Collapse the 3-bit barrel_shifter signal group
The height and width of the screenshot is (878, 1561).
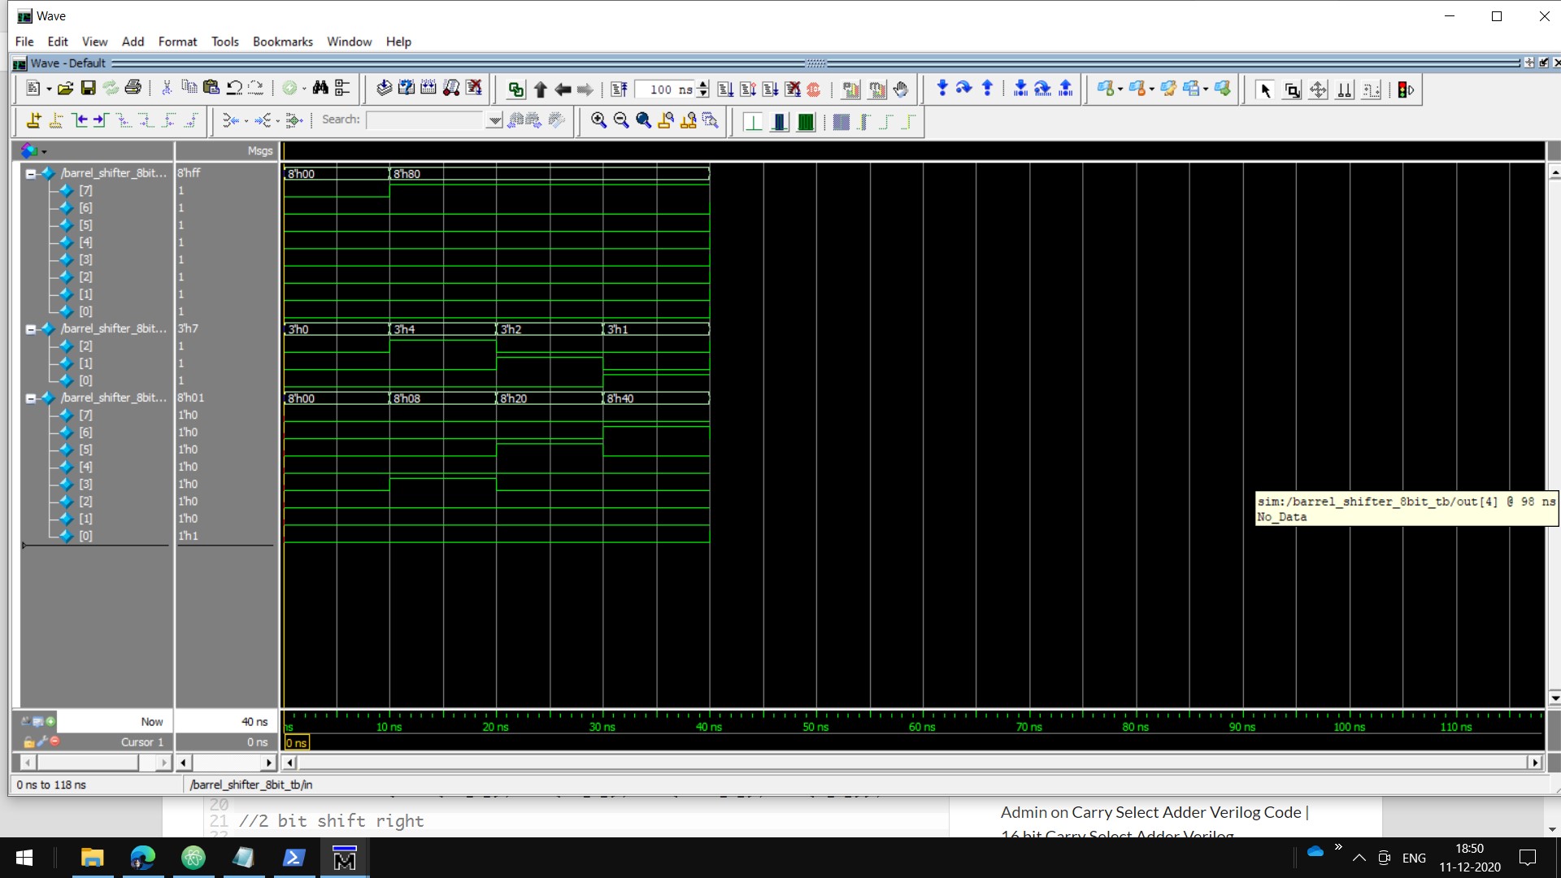coord(31,329)
